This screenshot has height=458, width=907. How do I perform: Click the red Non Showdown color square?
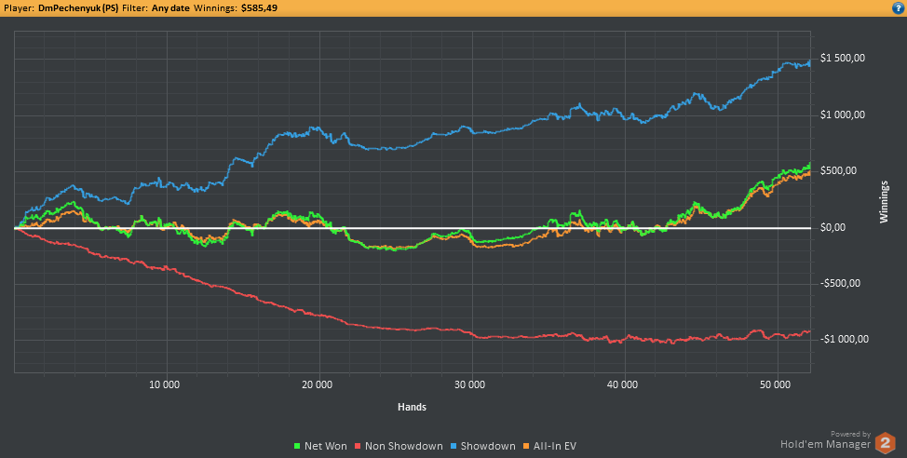tap(359, 447)
